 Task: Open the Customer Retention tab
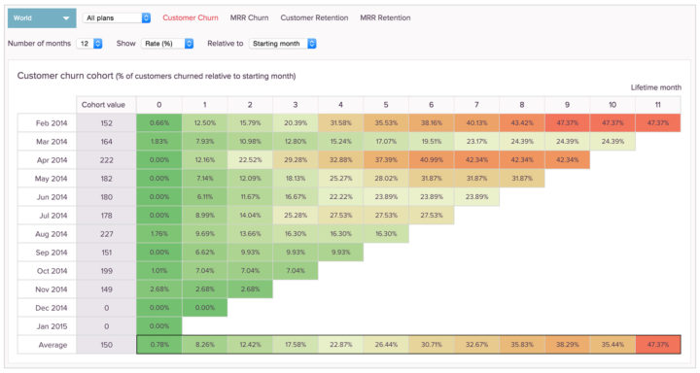pyautogui.click(x=314, y=17)
